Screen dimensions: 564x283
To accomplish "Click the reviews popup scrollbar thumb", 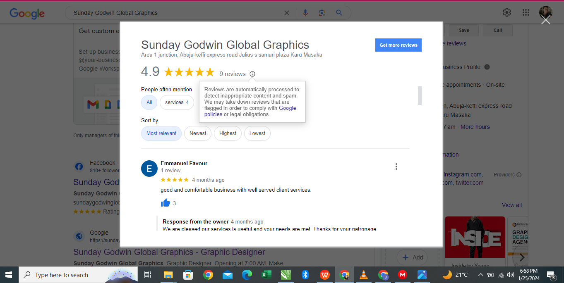I will [x=420, y=95].
